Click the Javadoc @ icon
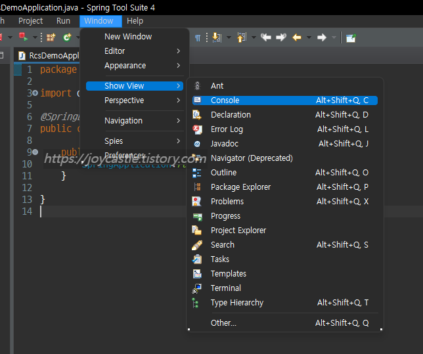The image size is (423, 354). click(x=197, y=144)
